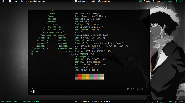The image size is (185, 103).
Task: Click the brightness sun icon
Action: pos(153,1)
